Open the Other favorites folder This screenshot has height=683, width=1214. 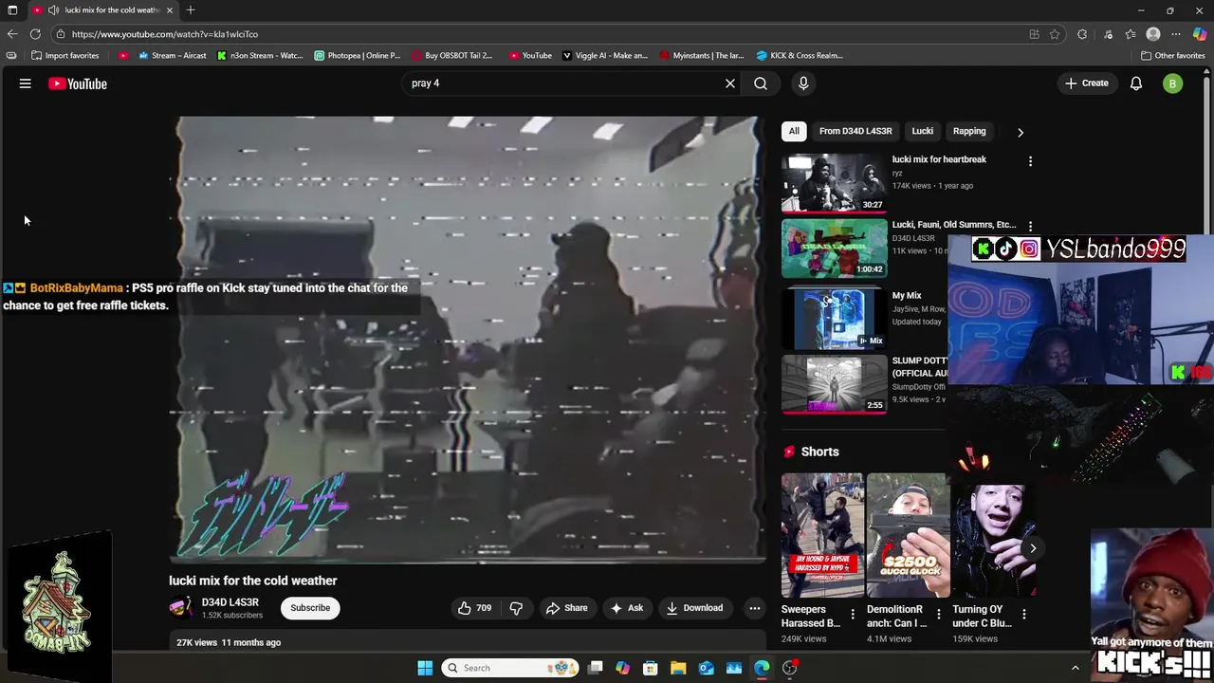pyautogui.click(x=1173, y=55)
